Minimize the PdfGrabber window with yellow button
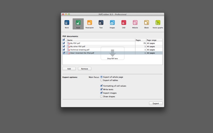The height and width of the screenshot is (133, 213). (x=66, y=14)
